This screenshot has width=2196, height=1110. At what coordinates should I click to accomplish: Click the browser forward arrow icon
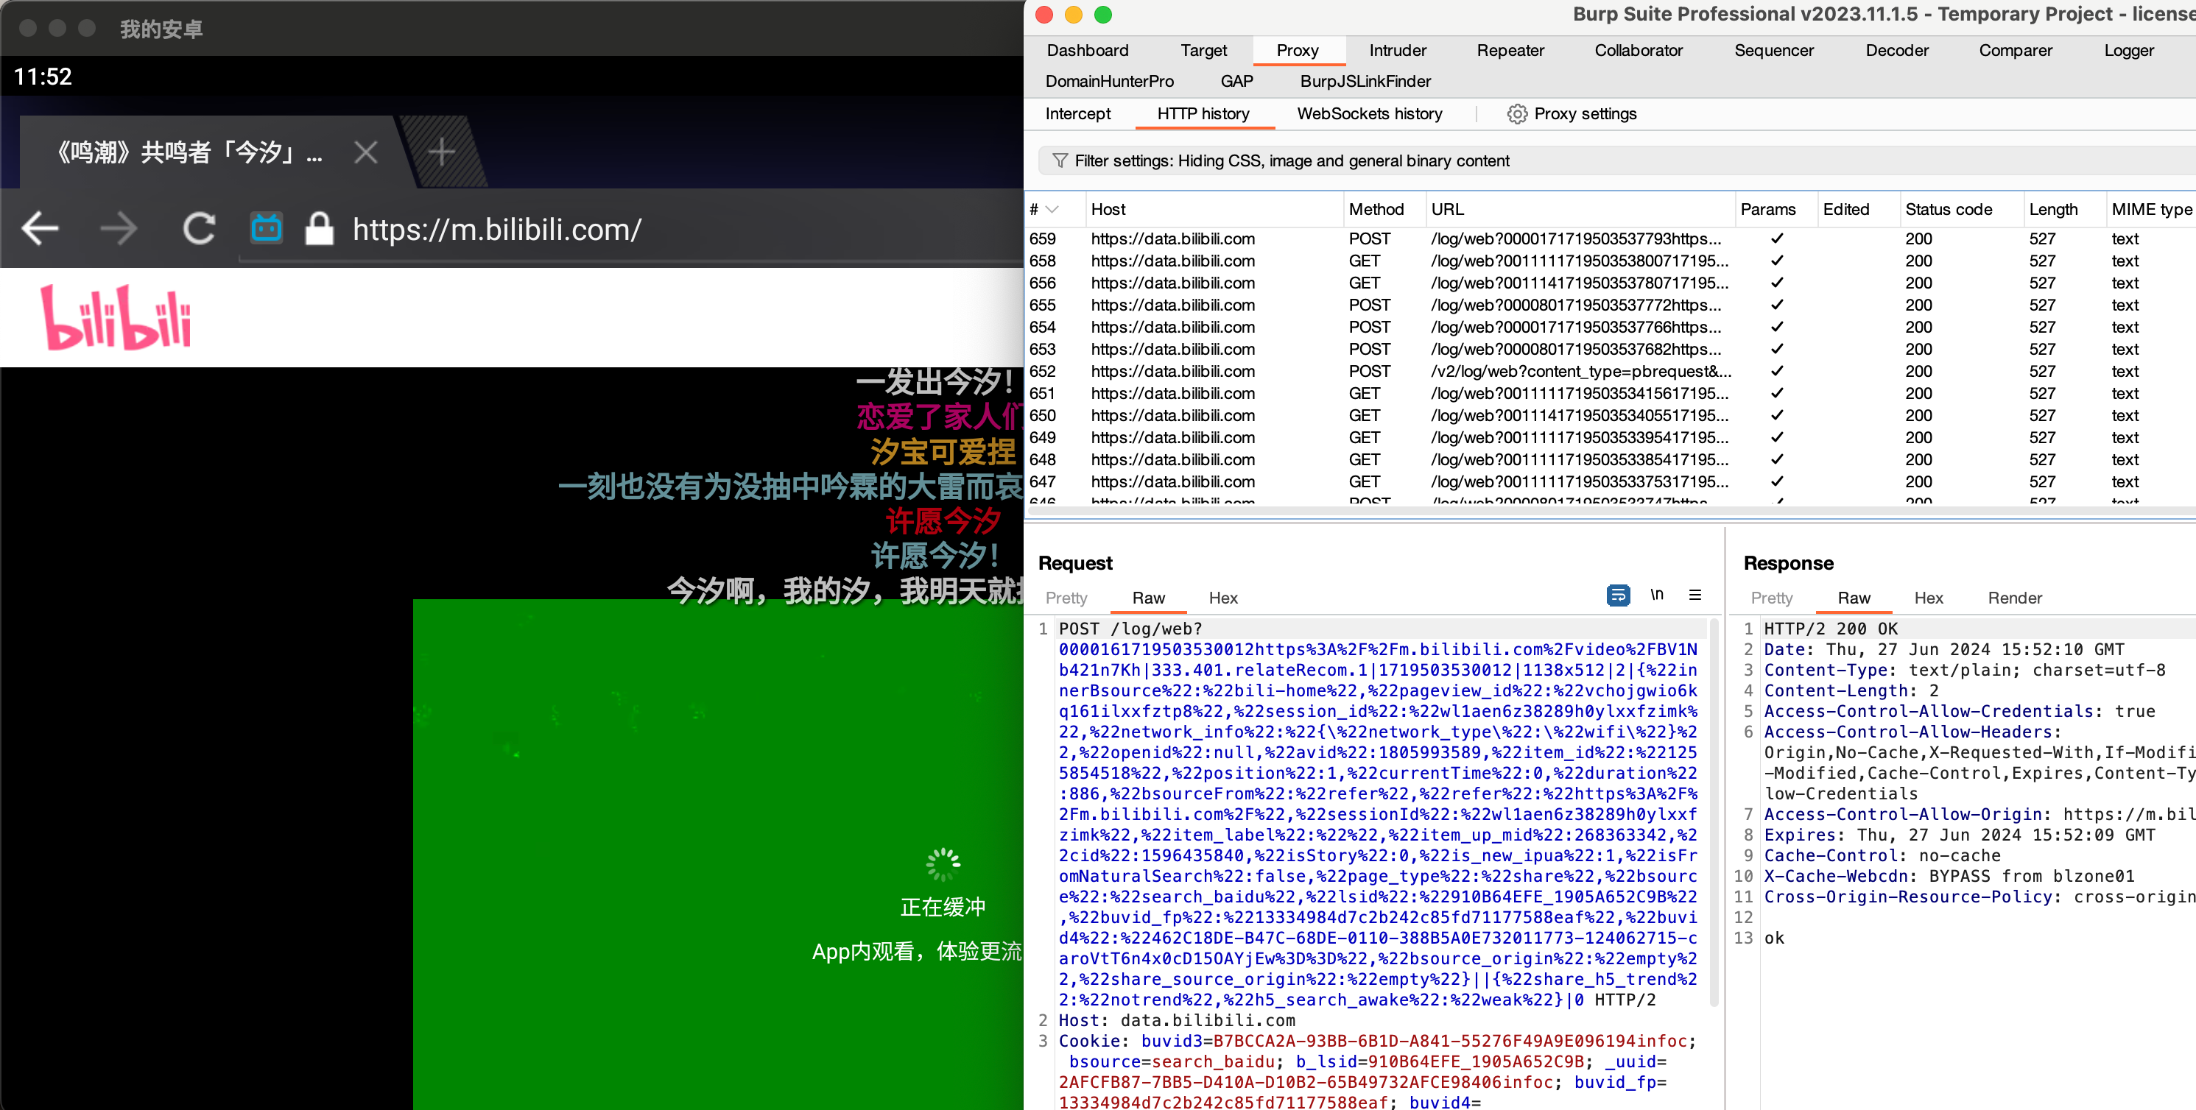pyautogui.click(x=119, y=228)
